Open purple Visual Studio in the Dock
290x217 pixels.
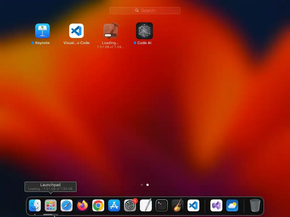click(216, 205)
